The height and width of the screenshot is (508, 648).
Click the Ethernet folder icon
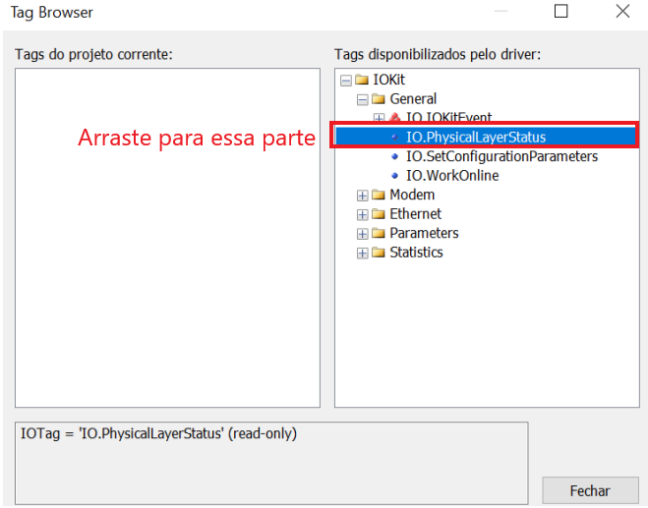pyautogui.click(x=379, y=214)
